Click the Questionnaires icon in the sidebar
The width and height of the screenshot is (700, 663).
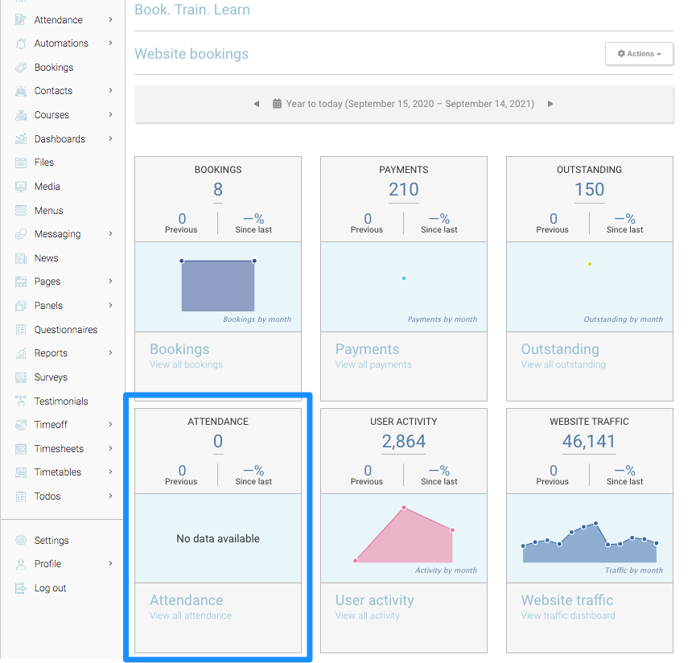pyautogui.click(x=21, y=330)
